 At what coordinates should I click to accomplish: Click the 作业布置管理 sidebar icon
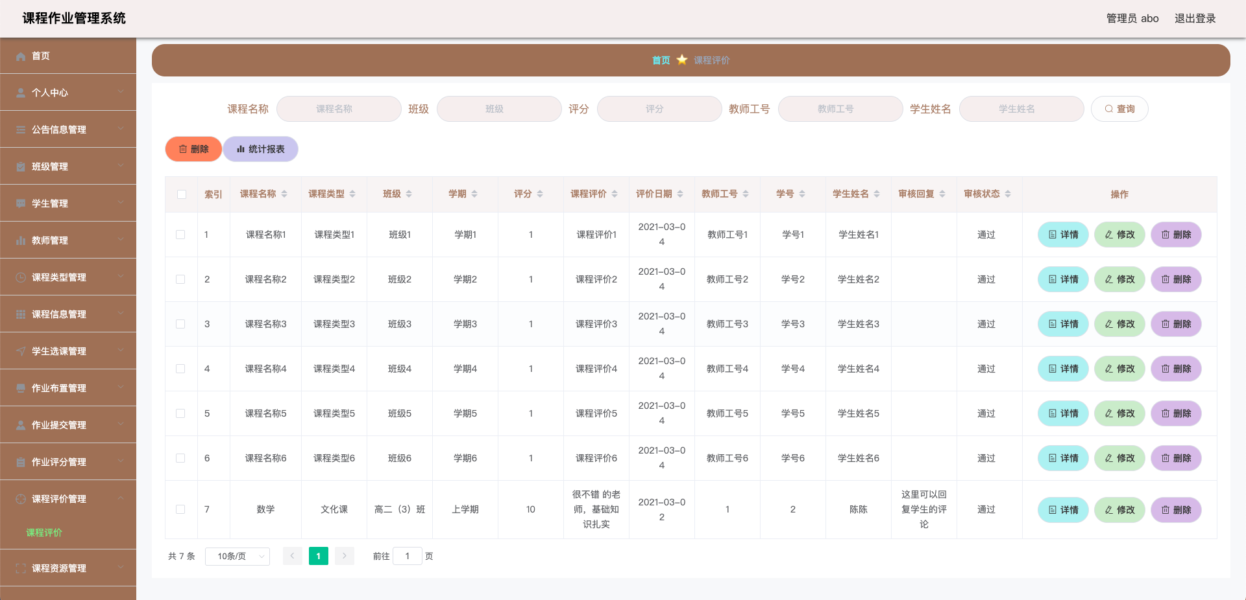point(21,388)
